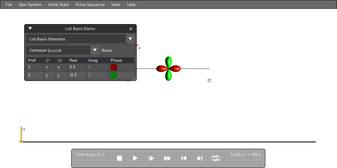Viewport: 337px width, 168px height.
Task: Close the List Basis Elems panel
Action: [x=130, y=29]
